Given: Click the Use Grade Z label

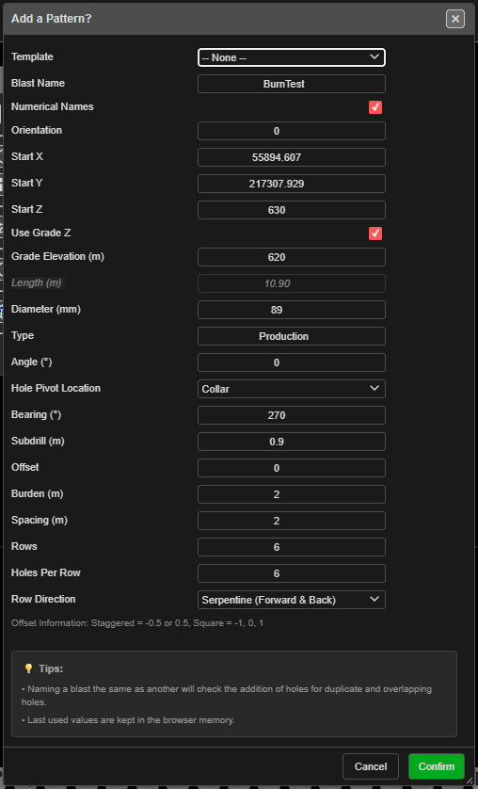Looking at the screenshot, I should click(x=42, y=233).
